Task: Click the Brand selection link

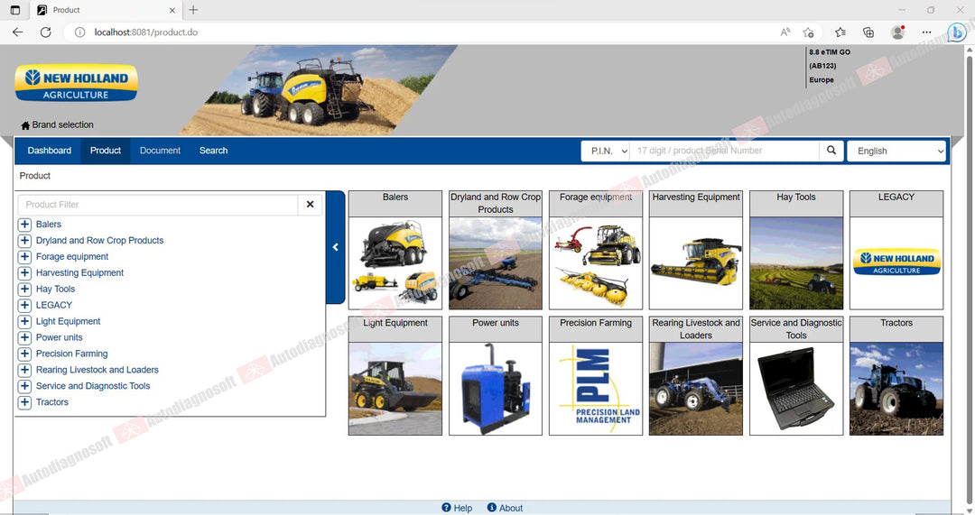Action: [x=63, y=124]
